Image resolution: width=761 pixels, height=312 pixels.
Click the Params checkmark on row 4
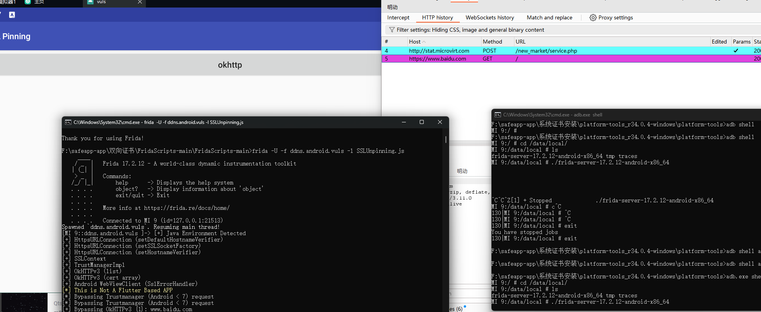(x=736, y=51)
